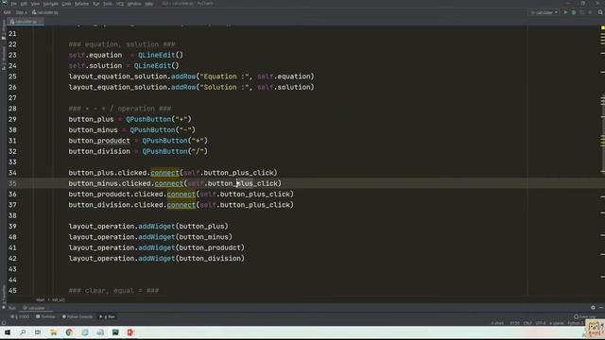Click the Run panel settings gear icon
The image size is (605, 340).
click(593, 308)
